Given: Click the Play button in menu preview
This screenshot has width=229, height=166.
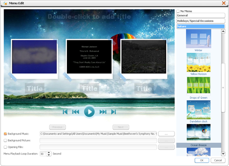Looking at the screenshot, I should [89, 112].
